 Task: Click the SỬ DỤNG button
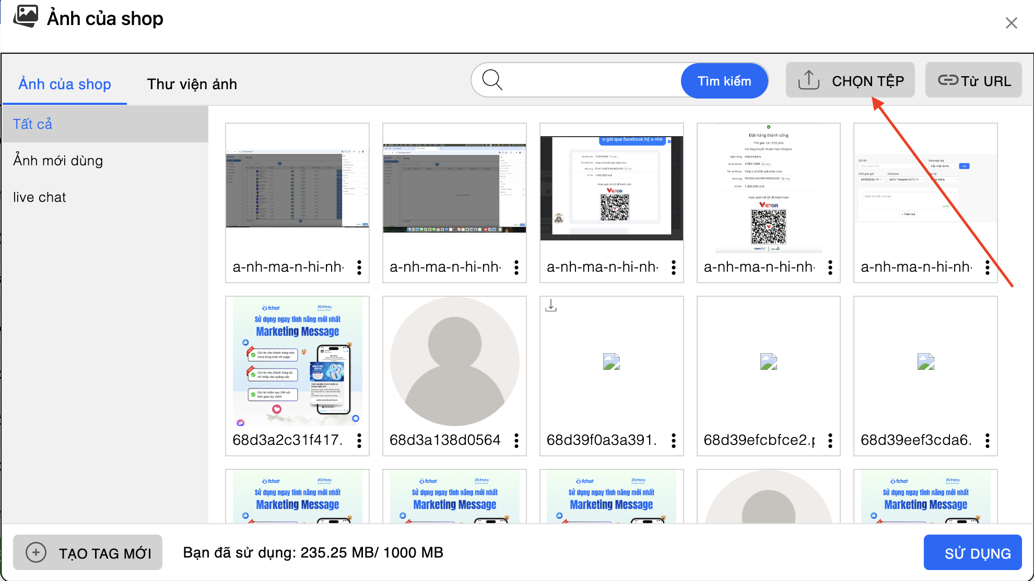[x=972, y=553]
